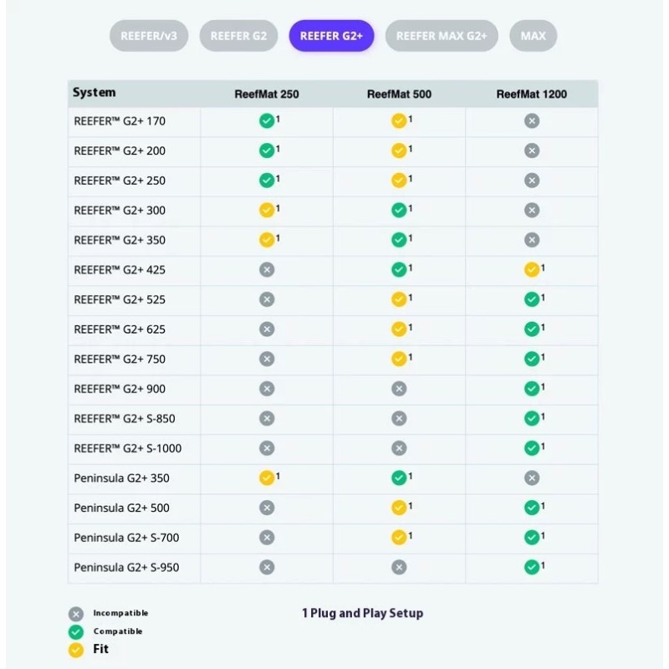The height and width of the screenshot is (669, 669).
Task: Click the REEFER™ G2+ 625 row label
Action: [x=120, y=329]
